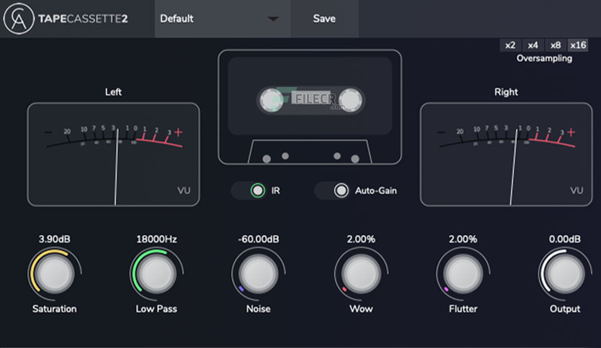Click the -60.00dB noise value
Screen dimensions: 601x348
tap(258, 239)
